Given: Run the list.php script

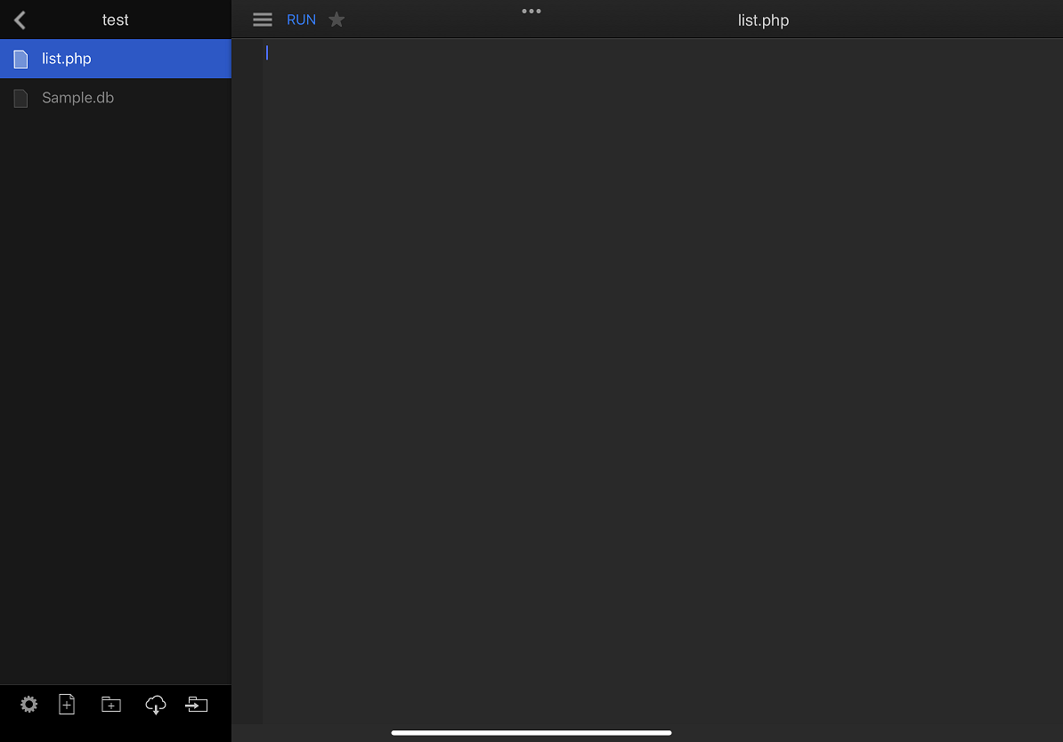Looking at the screenshot, I should point(301,20).
